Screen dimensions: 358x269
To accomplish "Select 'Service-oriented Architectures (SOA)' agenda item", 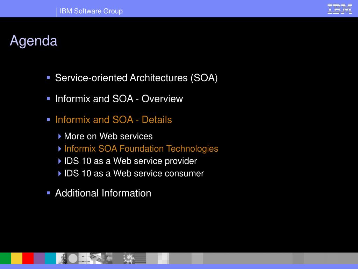I will point(136,78).
